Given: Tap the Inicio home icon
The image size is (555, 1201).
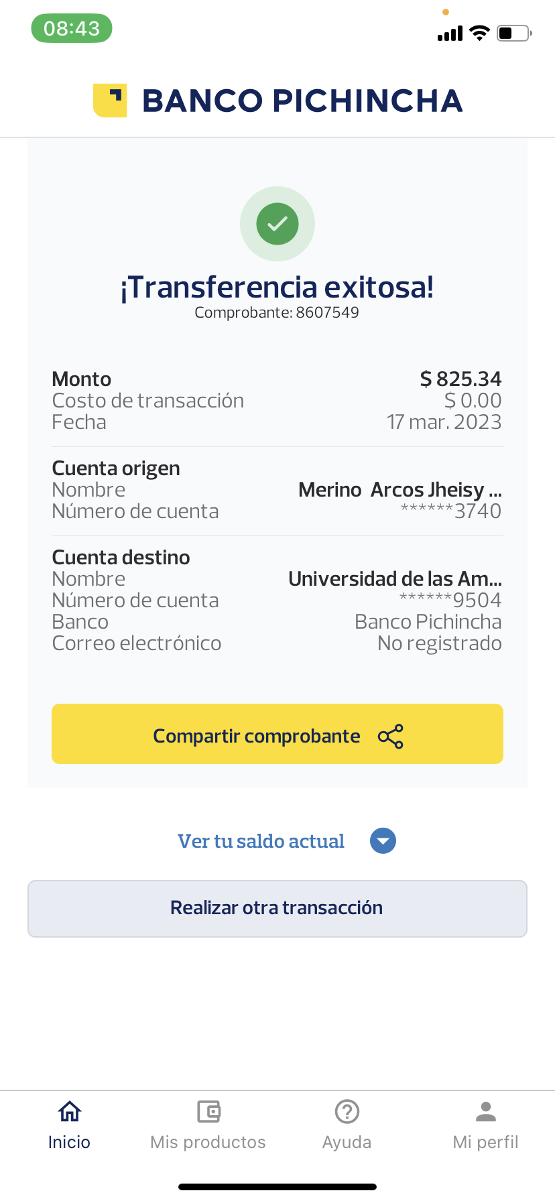Looking at the screenshot, I should (x=70, y=1112).
